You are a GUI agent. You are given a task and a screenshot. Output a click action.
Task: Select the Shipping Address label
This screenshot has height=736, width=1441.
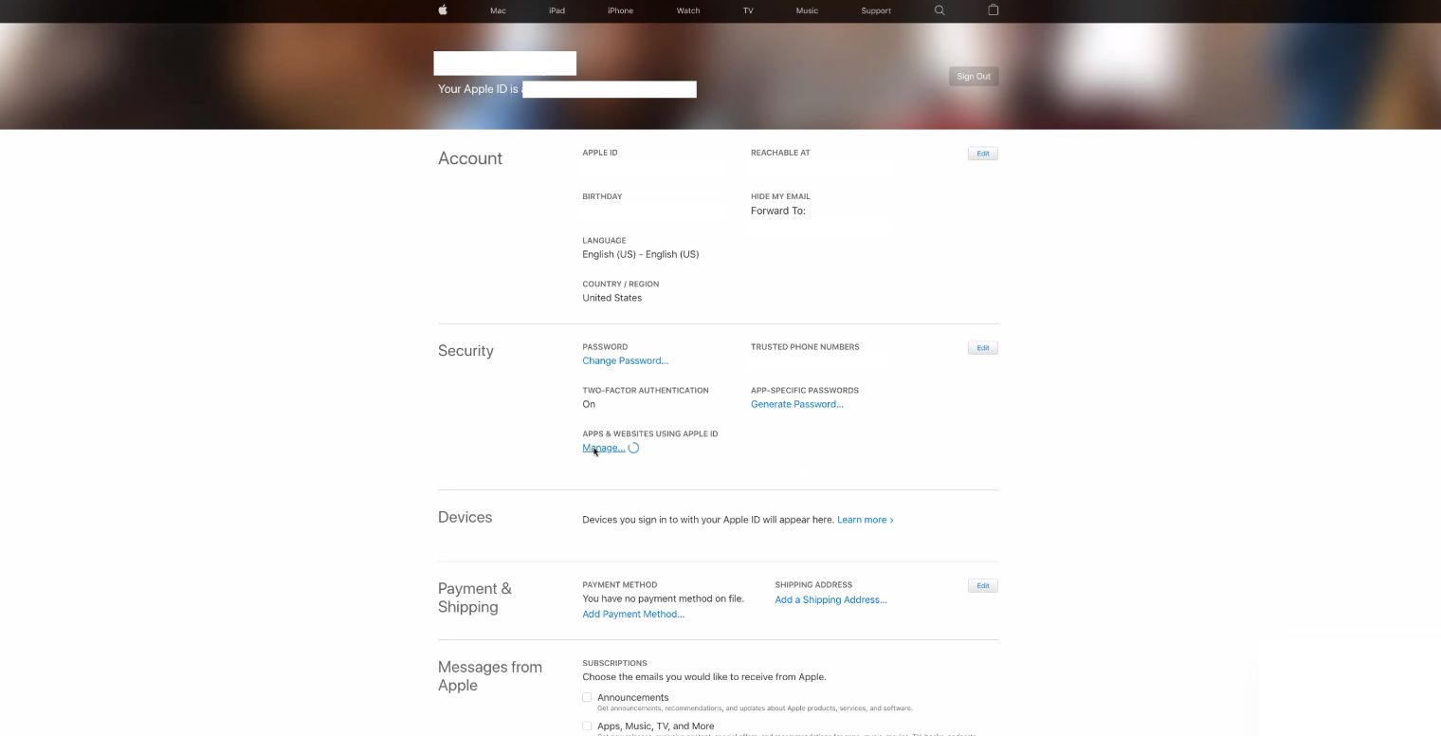(813, 584)
